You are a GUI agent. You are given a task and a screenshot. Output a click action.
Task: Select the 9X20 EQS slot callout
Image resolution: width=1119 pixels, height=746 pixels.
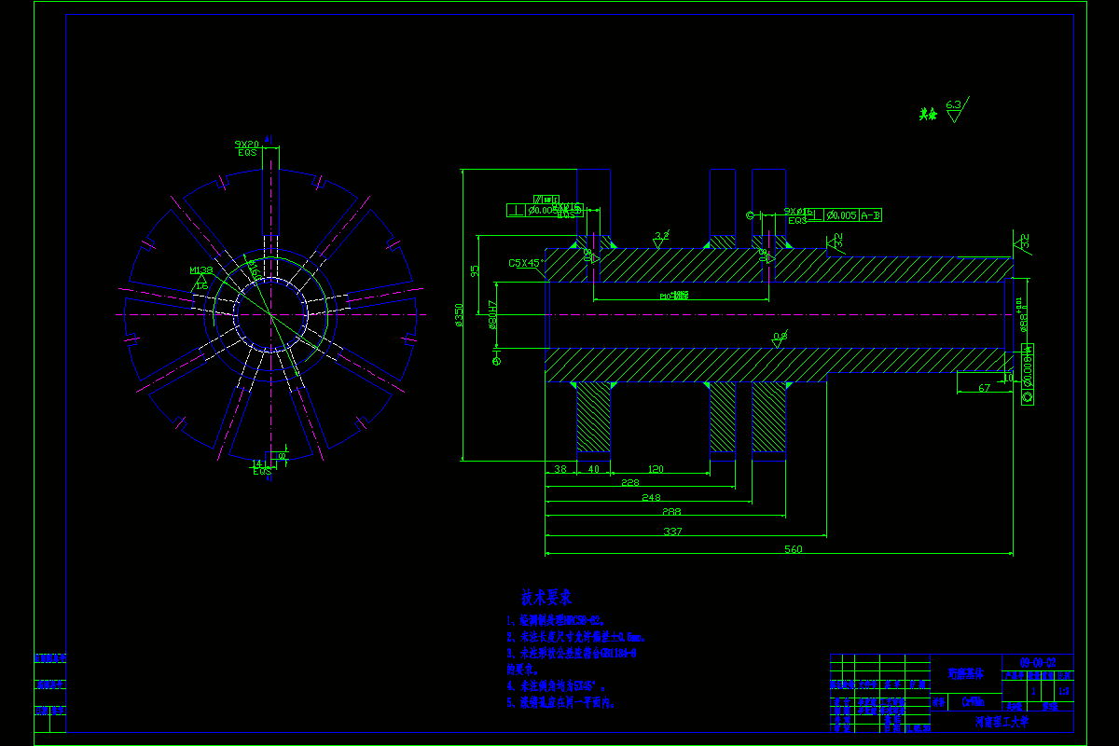247,148
